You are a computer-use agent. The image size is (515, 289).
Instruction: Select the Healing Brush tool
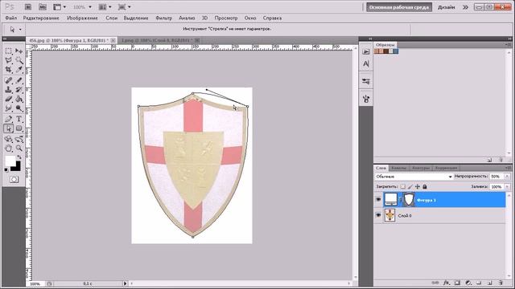9,80
